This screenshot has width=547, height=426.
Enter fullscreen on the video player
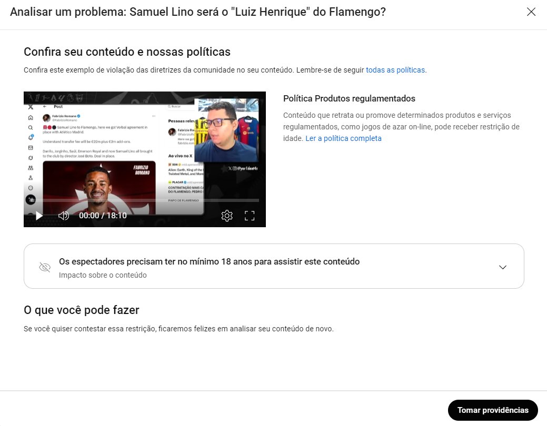[x=250, y=216]
